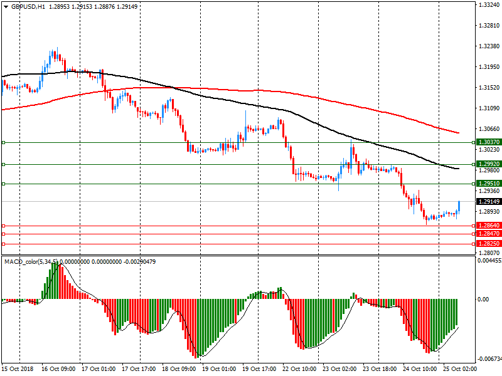The width and height of the screenshot is (502, 376).
Task: Select the 1.28250 horizontal line handle
Action: [3, 244]
